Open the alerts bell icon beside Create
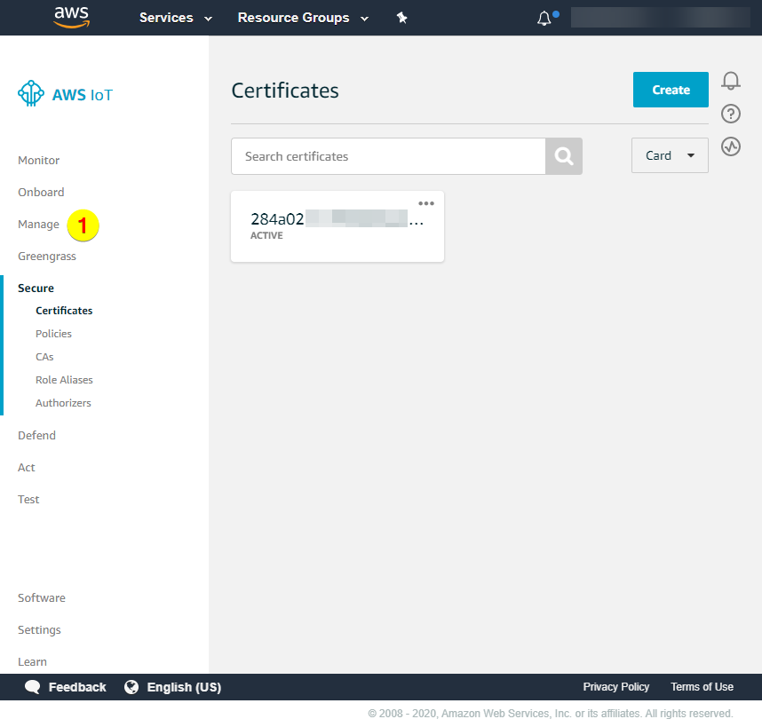The image size is (762, 727). click(x=731, y=82)
